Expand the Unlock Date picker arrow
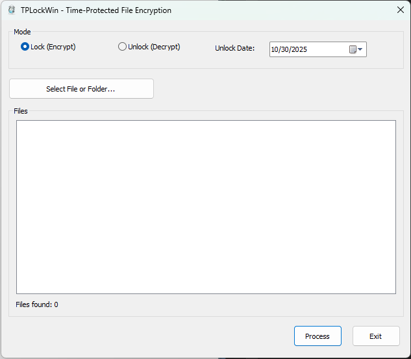This screenshot has width=411, height=359. click(360, 49)
